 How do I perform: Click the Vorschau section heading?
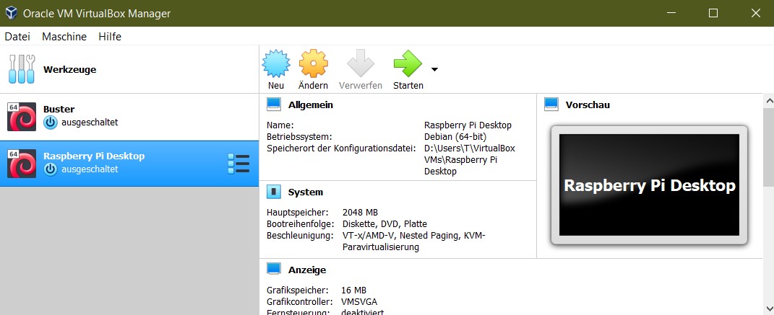tap(588, 105)
